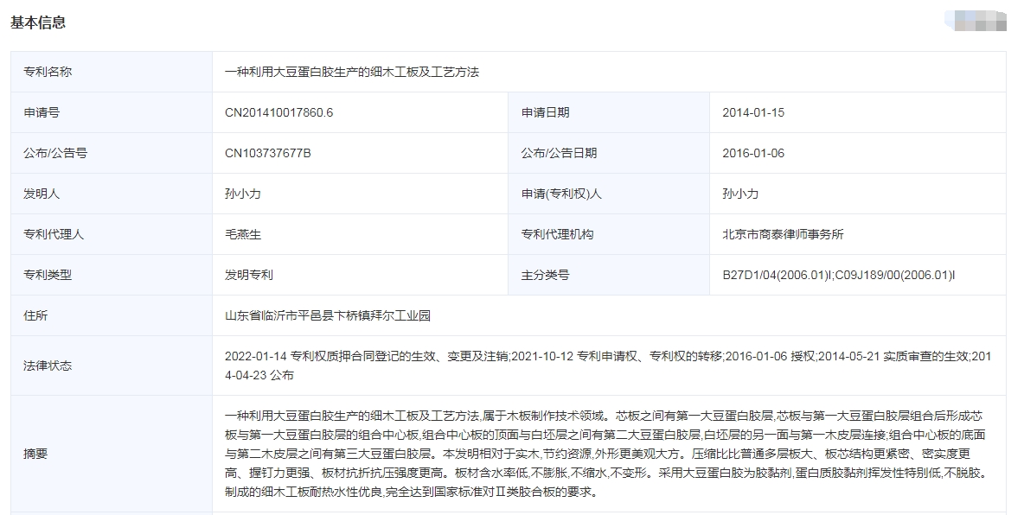
Task: Click the 基本信息 section heading
Action: tap(38, 22)
